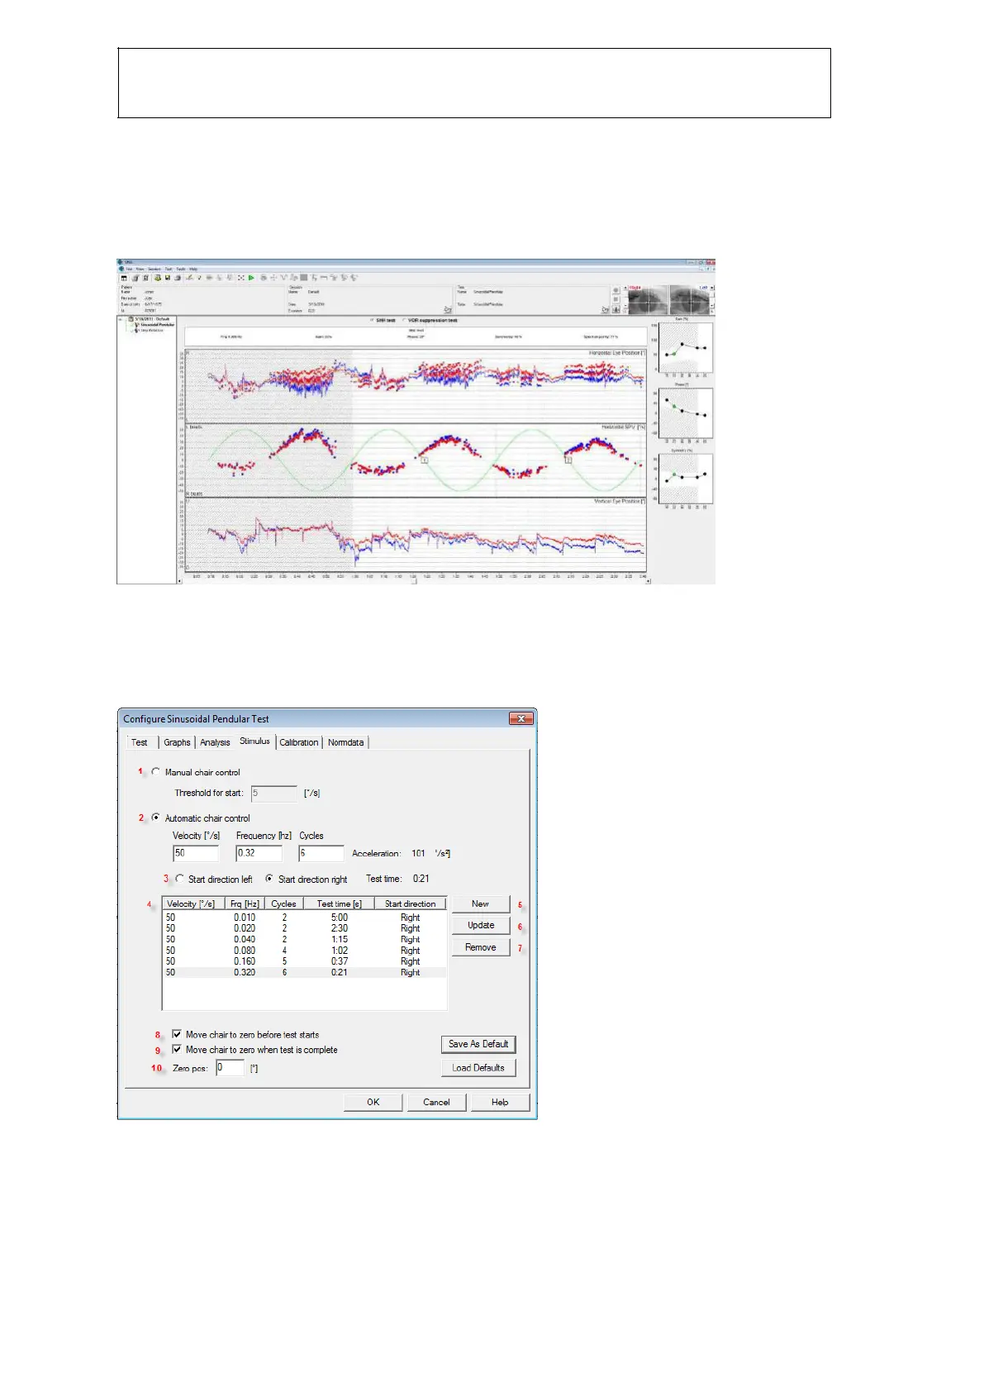Click the Remove button
The image size is (984, 1392).
click(480, 947)
